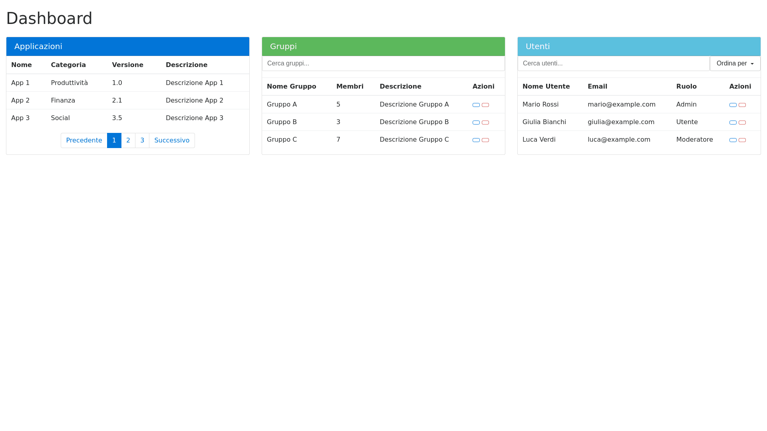The width and height of the screenshot is (767, 431).
Task: Click the red delete button for Mario Rossi
Action: coord(742,105)
